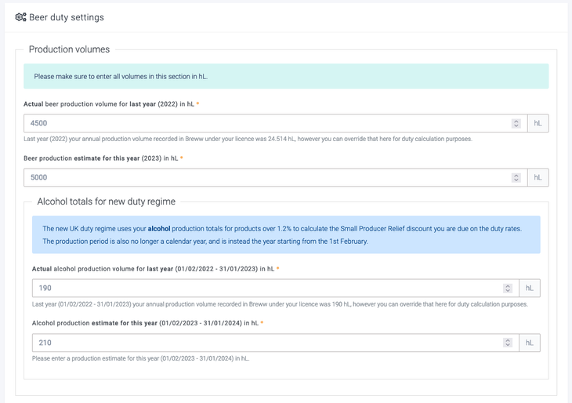Click the green 'enter all volumes in hL' notice
The height and width of the screenshot is (403, 572).
(x=286, y=76)
